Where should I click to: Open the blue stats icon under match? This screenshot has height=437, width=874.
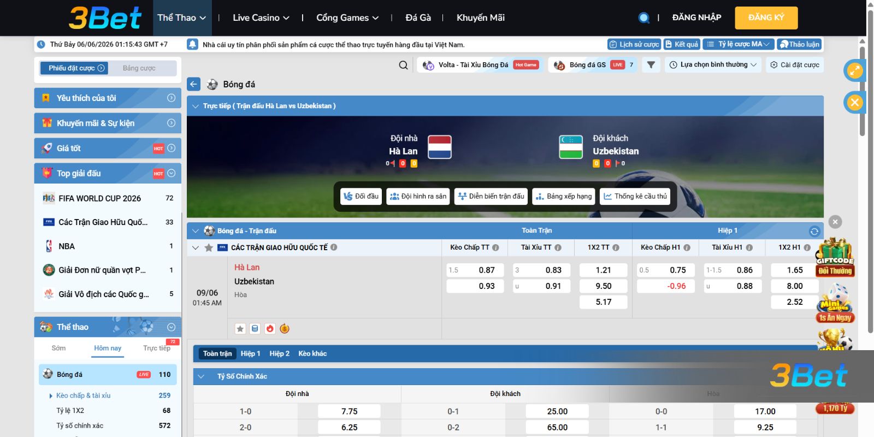[255, 328]
